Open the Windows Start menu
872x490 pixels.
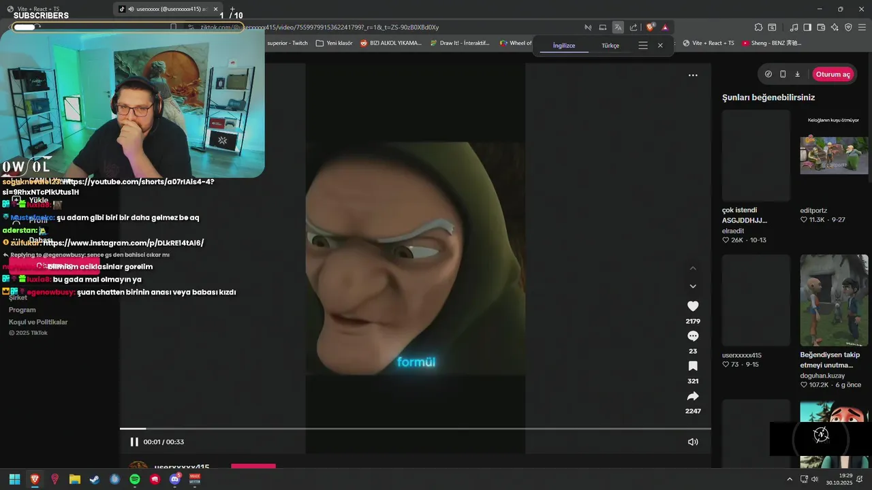point(14,479)
